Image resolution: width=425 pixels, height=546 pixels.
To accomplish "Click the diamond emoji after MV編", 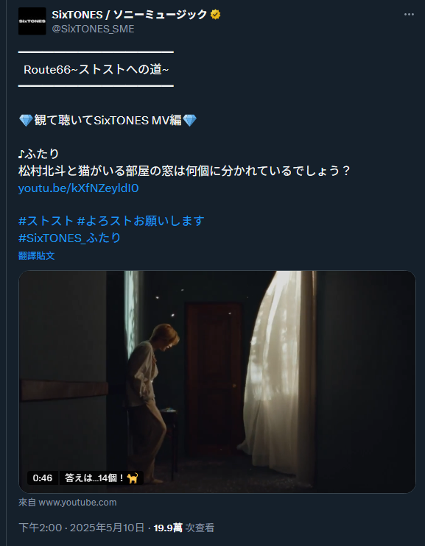I will pos(189,121).
